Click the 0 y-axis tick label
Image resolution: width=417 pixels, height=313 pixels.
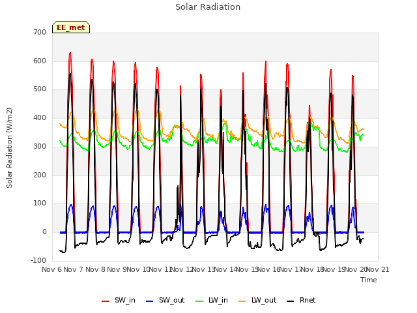[x=44, y=232]
